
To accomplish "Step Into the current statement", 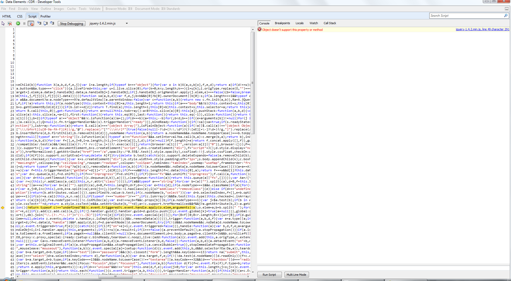I will (39, 23).
